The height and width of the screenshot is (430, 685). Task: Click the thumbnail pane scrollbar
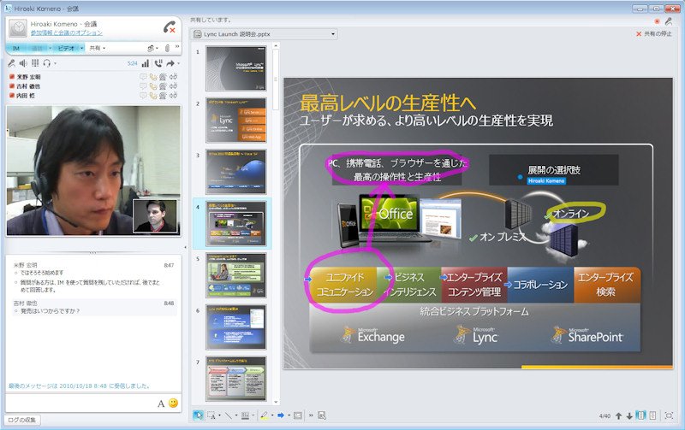(276, 79)
